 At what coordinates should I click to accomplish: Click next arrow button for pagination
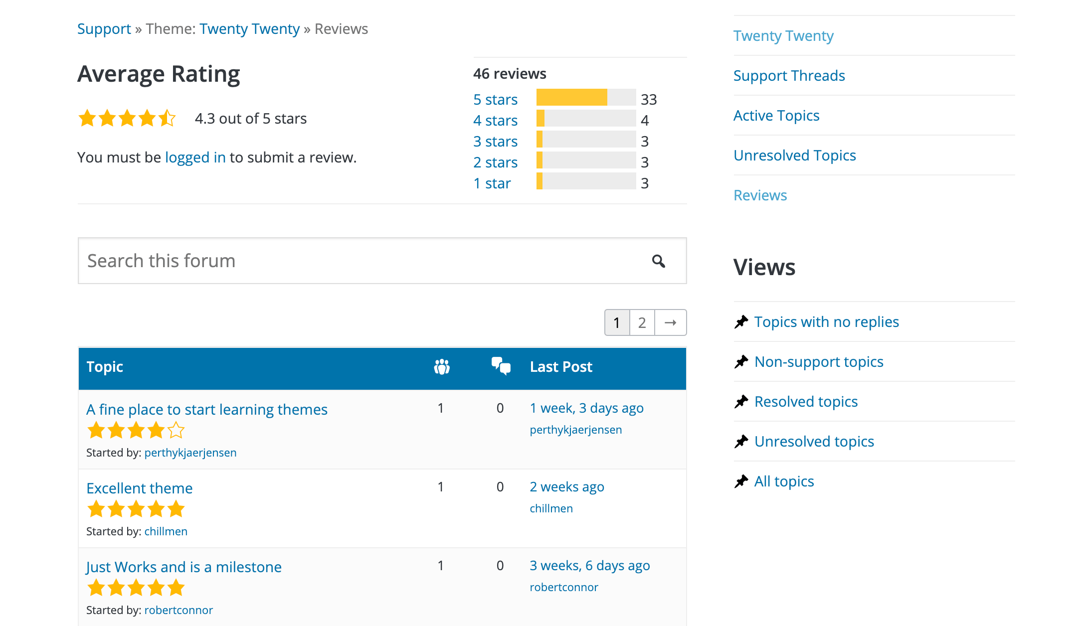click(669, 322)
